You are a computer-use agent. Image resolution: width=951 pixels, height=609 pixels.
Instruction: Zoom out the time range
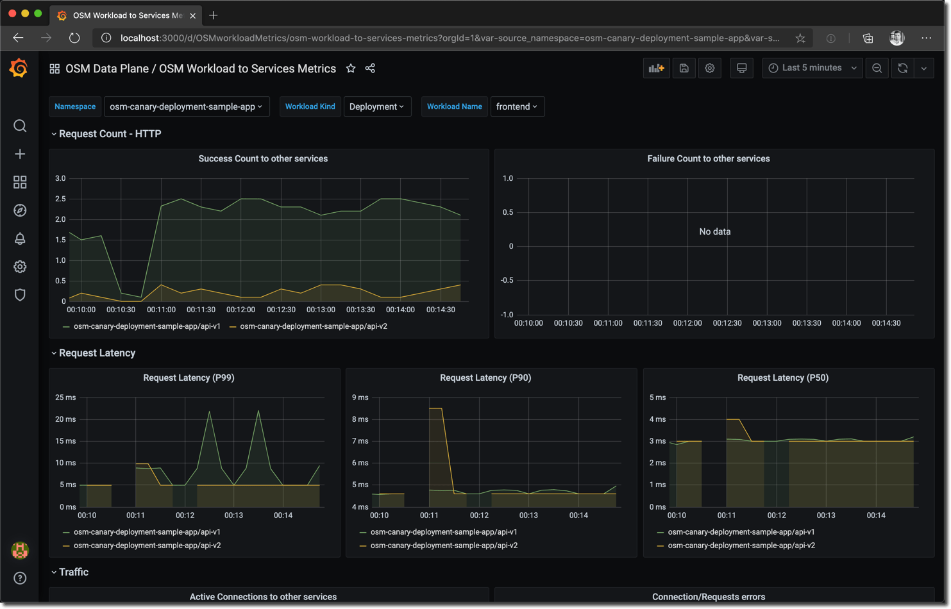(x=877, y=68)
